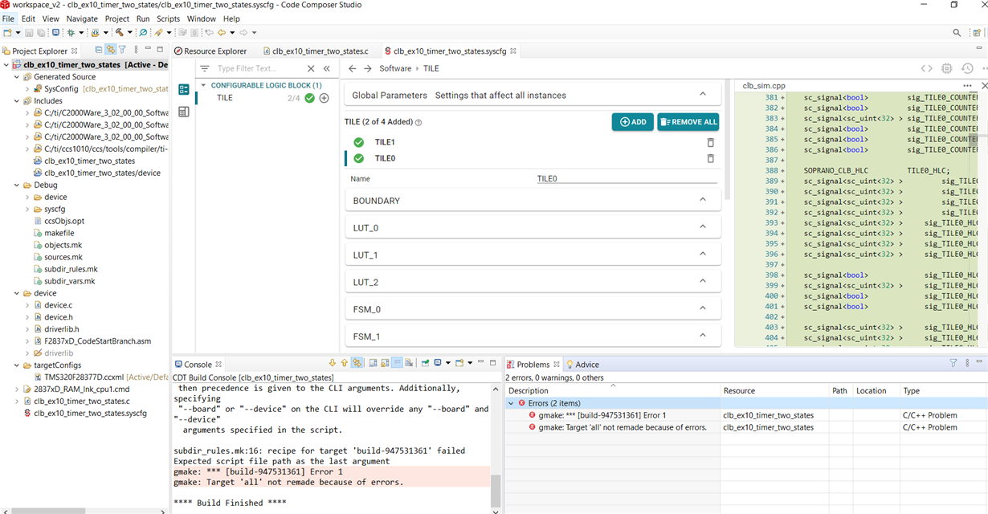Collapse the targetConfigs folder
This screenshot has width=988, height=514.
[17, 365]
